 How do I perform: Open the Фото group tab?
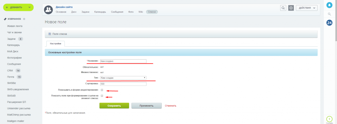coord(131,12)
